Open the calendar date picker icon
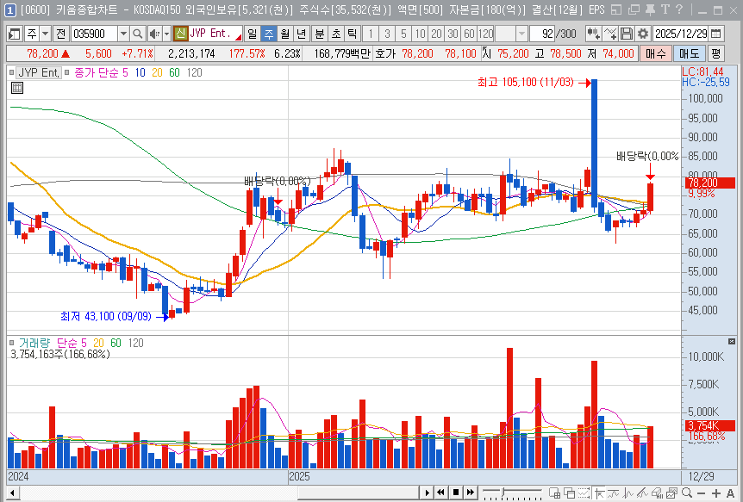Screen dimensions: 743x502 point(716,34)
